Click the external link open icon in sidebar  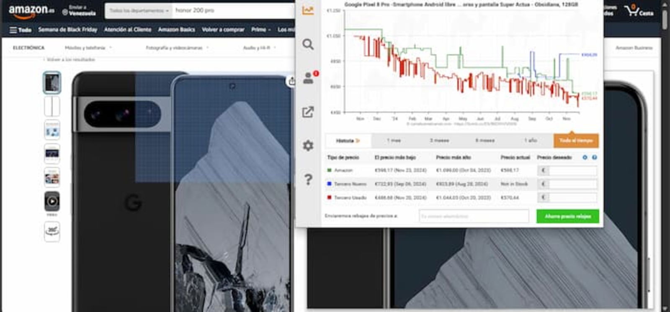coord(308,112)
